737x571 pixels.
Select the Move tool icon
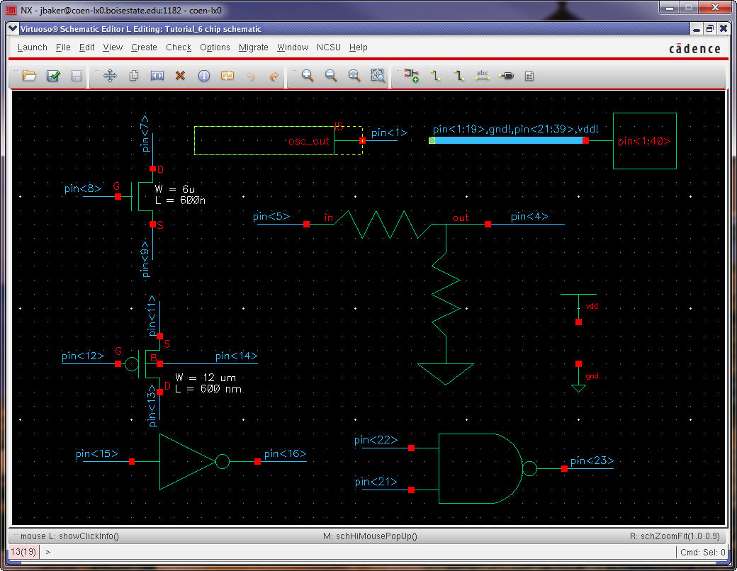point(110,76)
